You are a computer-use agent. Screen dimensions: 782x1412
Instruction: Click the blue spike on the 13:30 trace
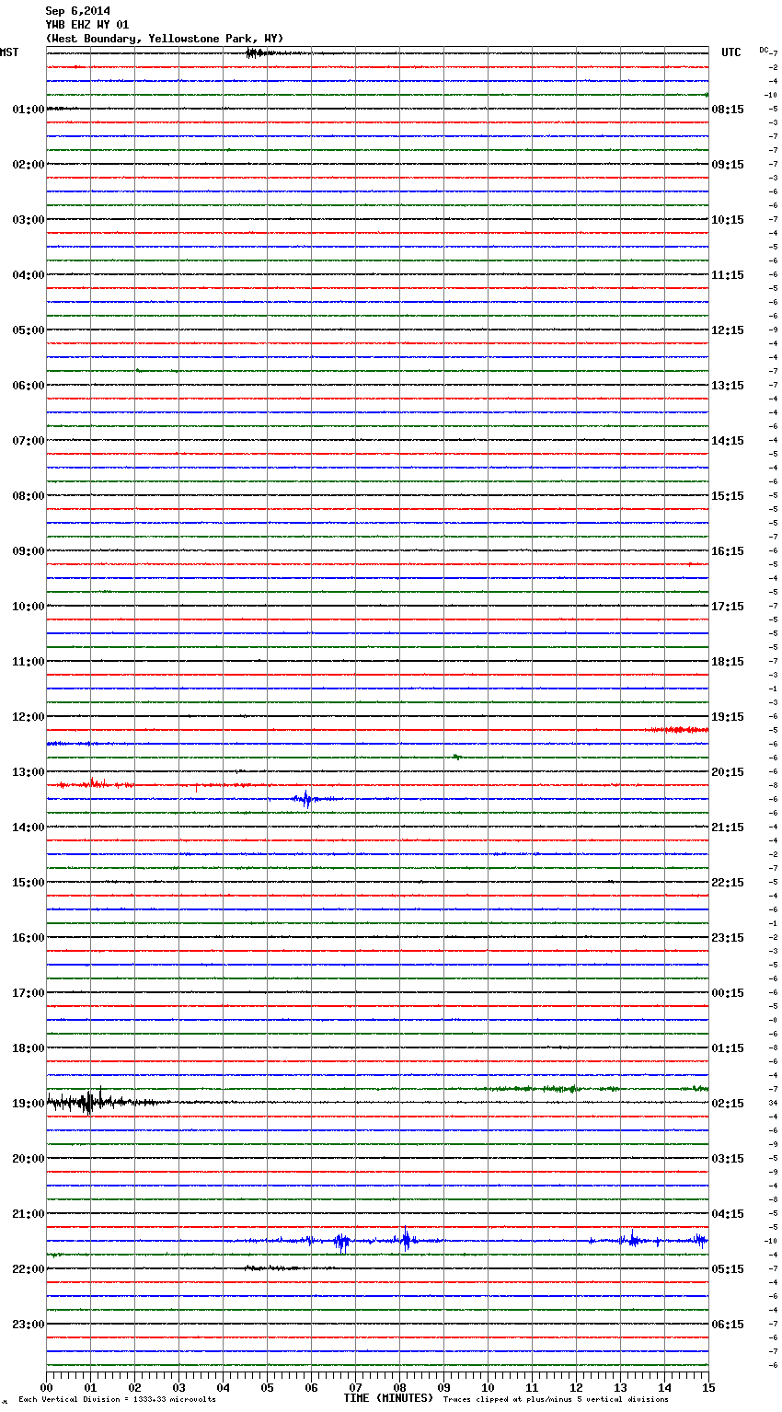pos(306,799)
